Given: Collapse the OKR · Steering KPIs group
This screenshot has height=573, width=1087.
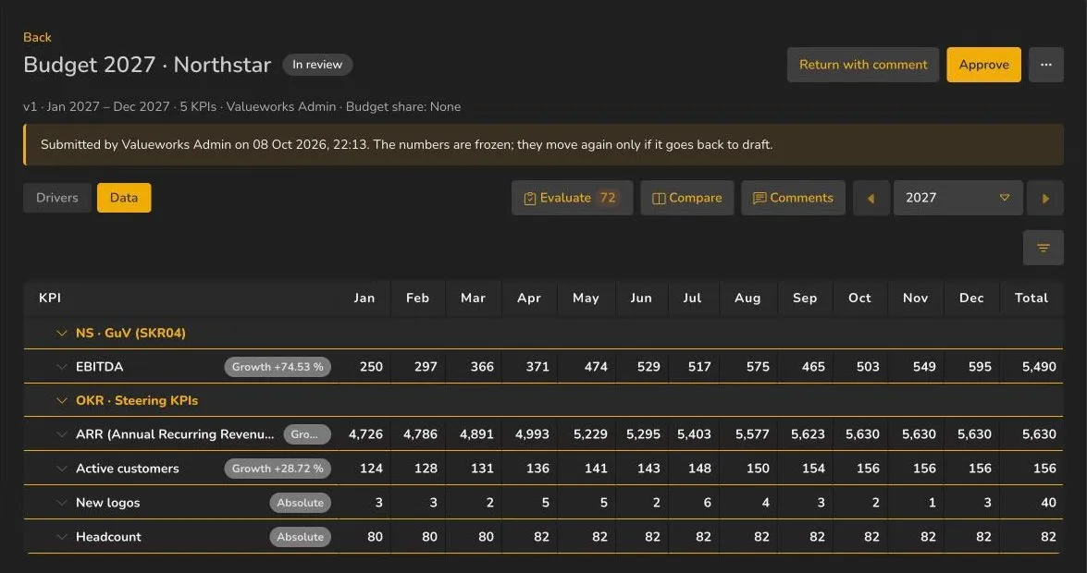Looking at the screenshot, I should (x=62, y=400).
